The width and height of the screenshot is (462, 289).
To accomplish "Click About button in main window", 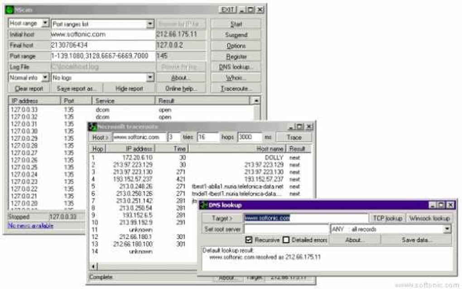I will (x=181, y=78).
